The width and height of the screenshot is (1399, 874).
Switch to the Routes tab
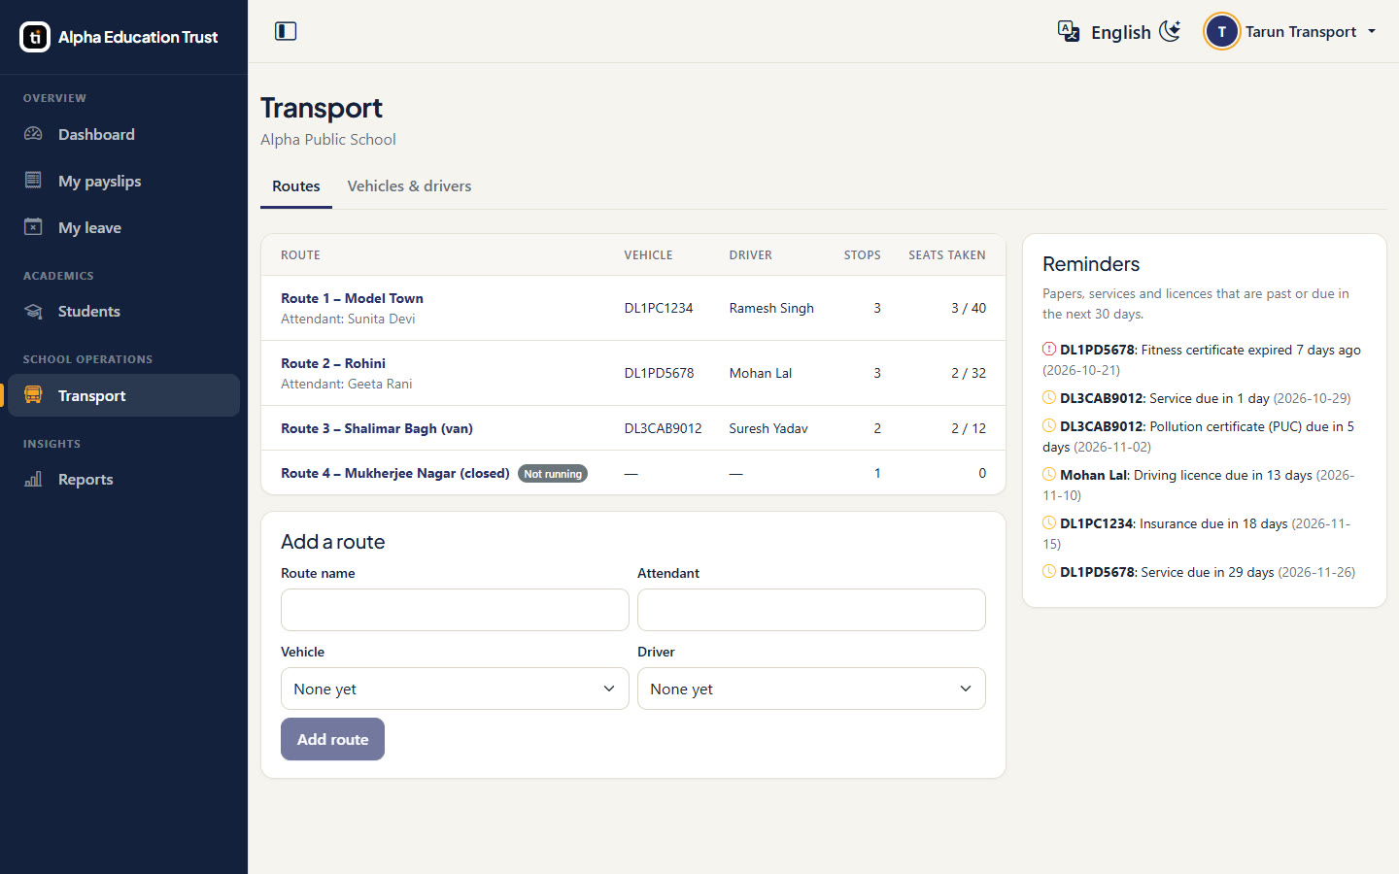[296, 186]
